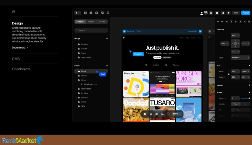Click the Top position field showing 400
252x145 pixels.
click(235, 35)
